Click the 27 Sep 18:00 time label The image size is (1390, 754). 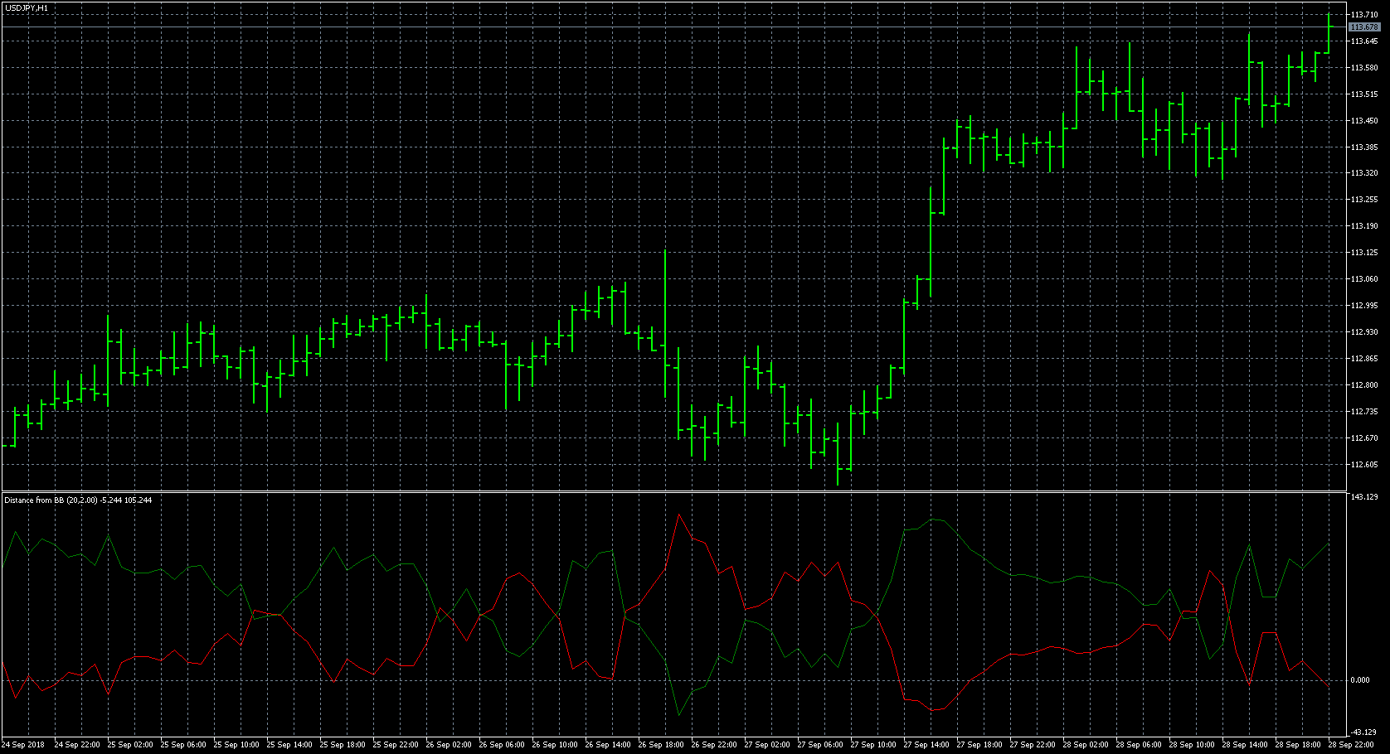979,745
